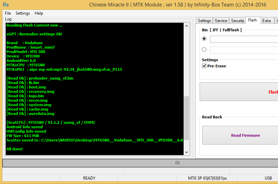The height and width of the screenshot is (184, 278).
Task: Open the File menu
Action: click(8, 13)
